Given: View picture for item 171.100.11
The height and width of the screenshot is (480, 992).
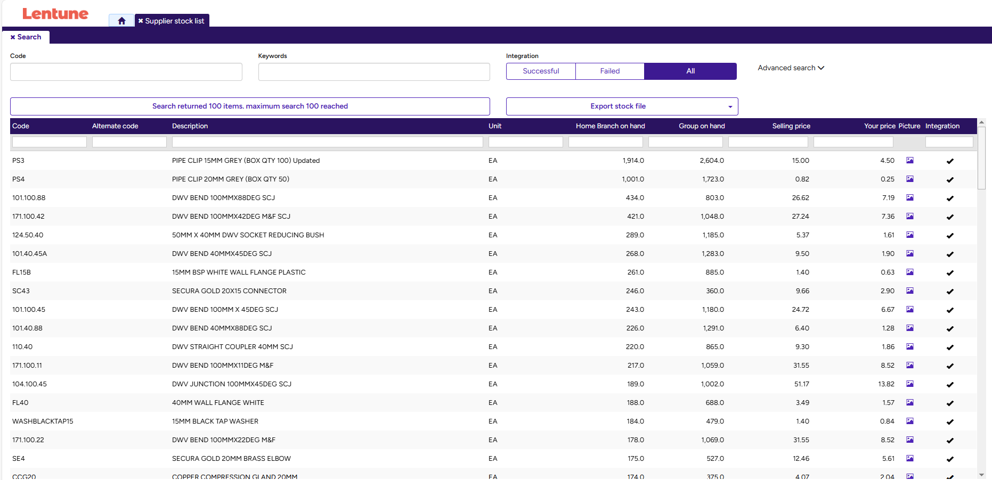Looking at the screenshot, I should pyautogui.click(x=910, y=365).
